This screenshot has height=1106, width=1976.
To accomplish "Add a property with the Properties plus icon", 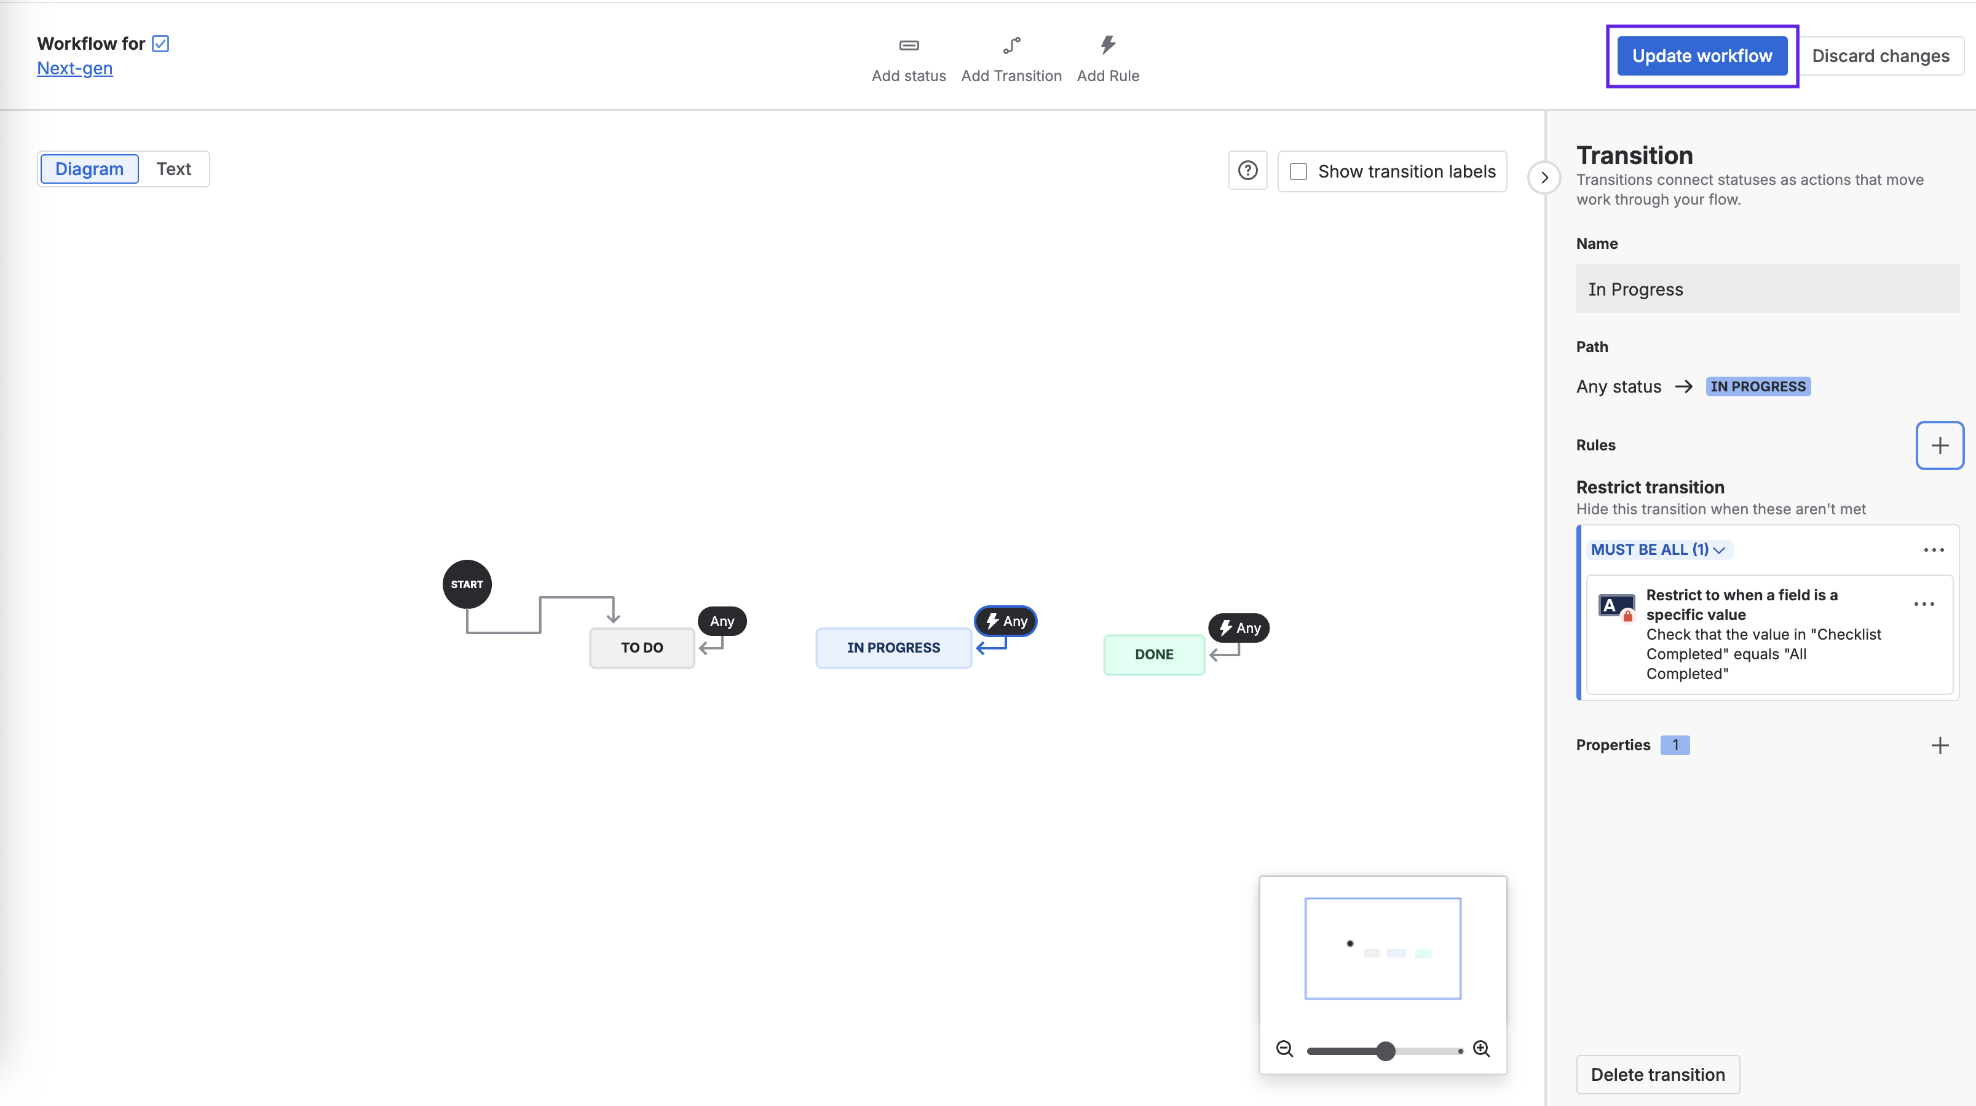I will coord(1938,745).
